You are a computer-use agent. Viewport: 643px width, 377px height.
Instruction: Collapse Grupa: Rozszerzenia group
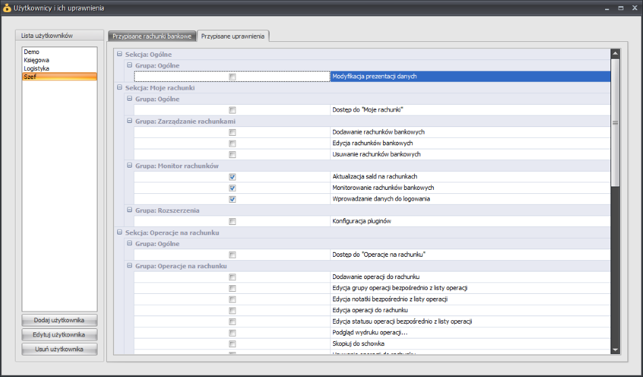pos(129,210)
